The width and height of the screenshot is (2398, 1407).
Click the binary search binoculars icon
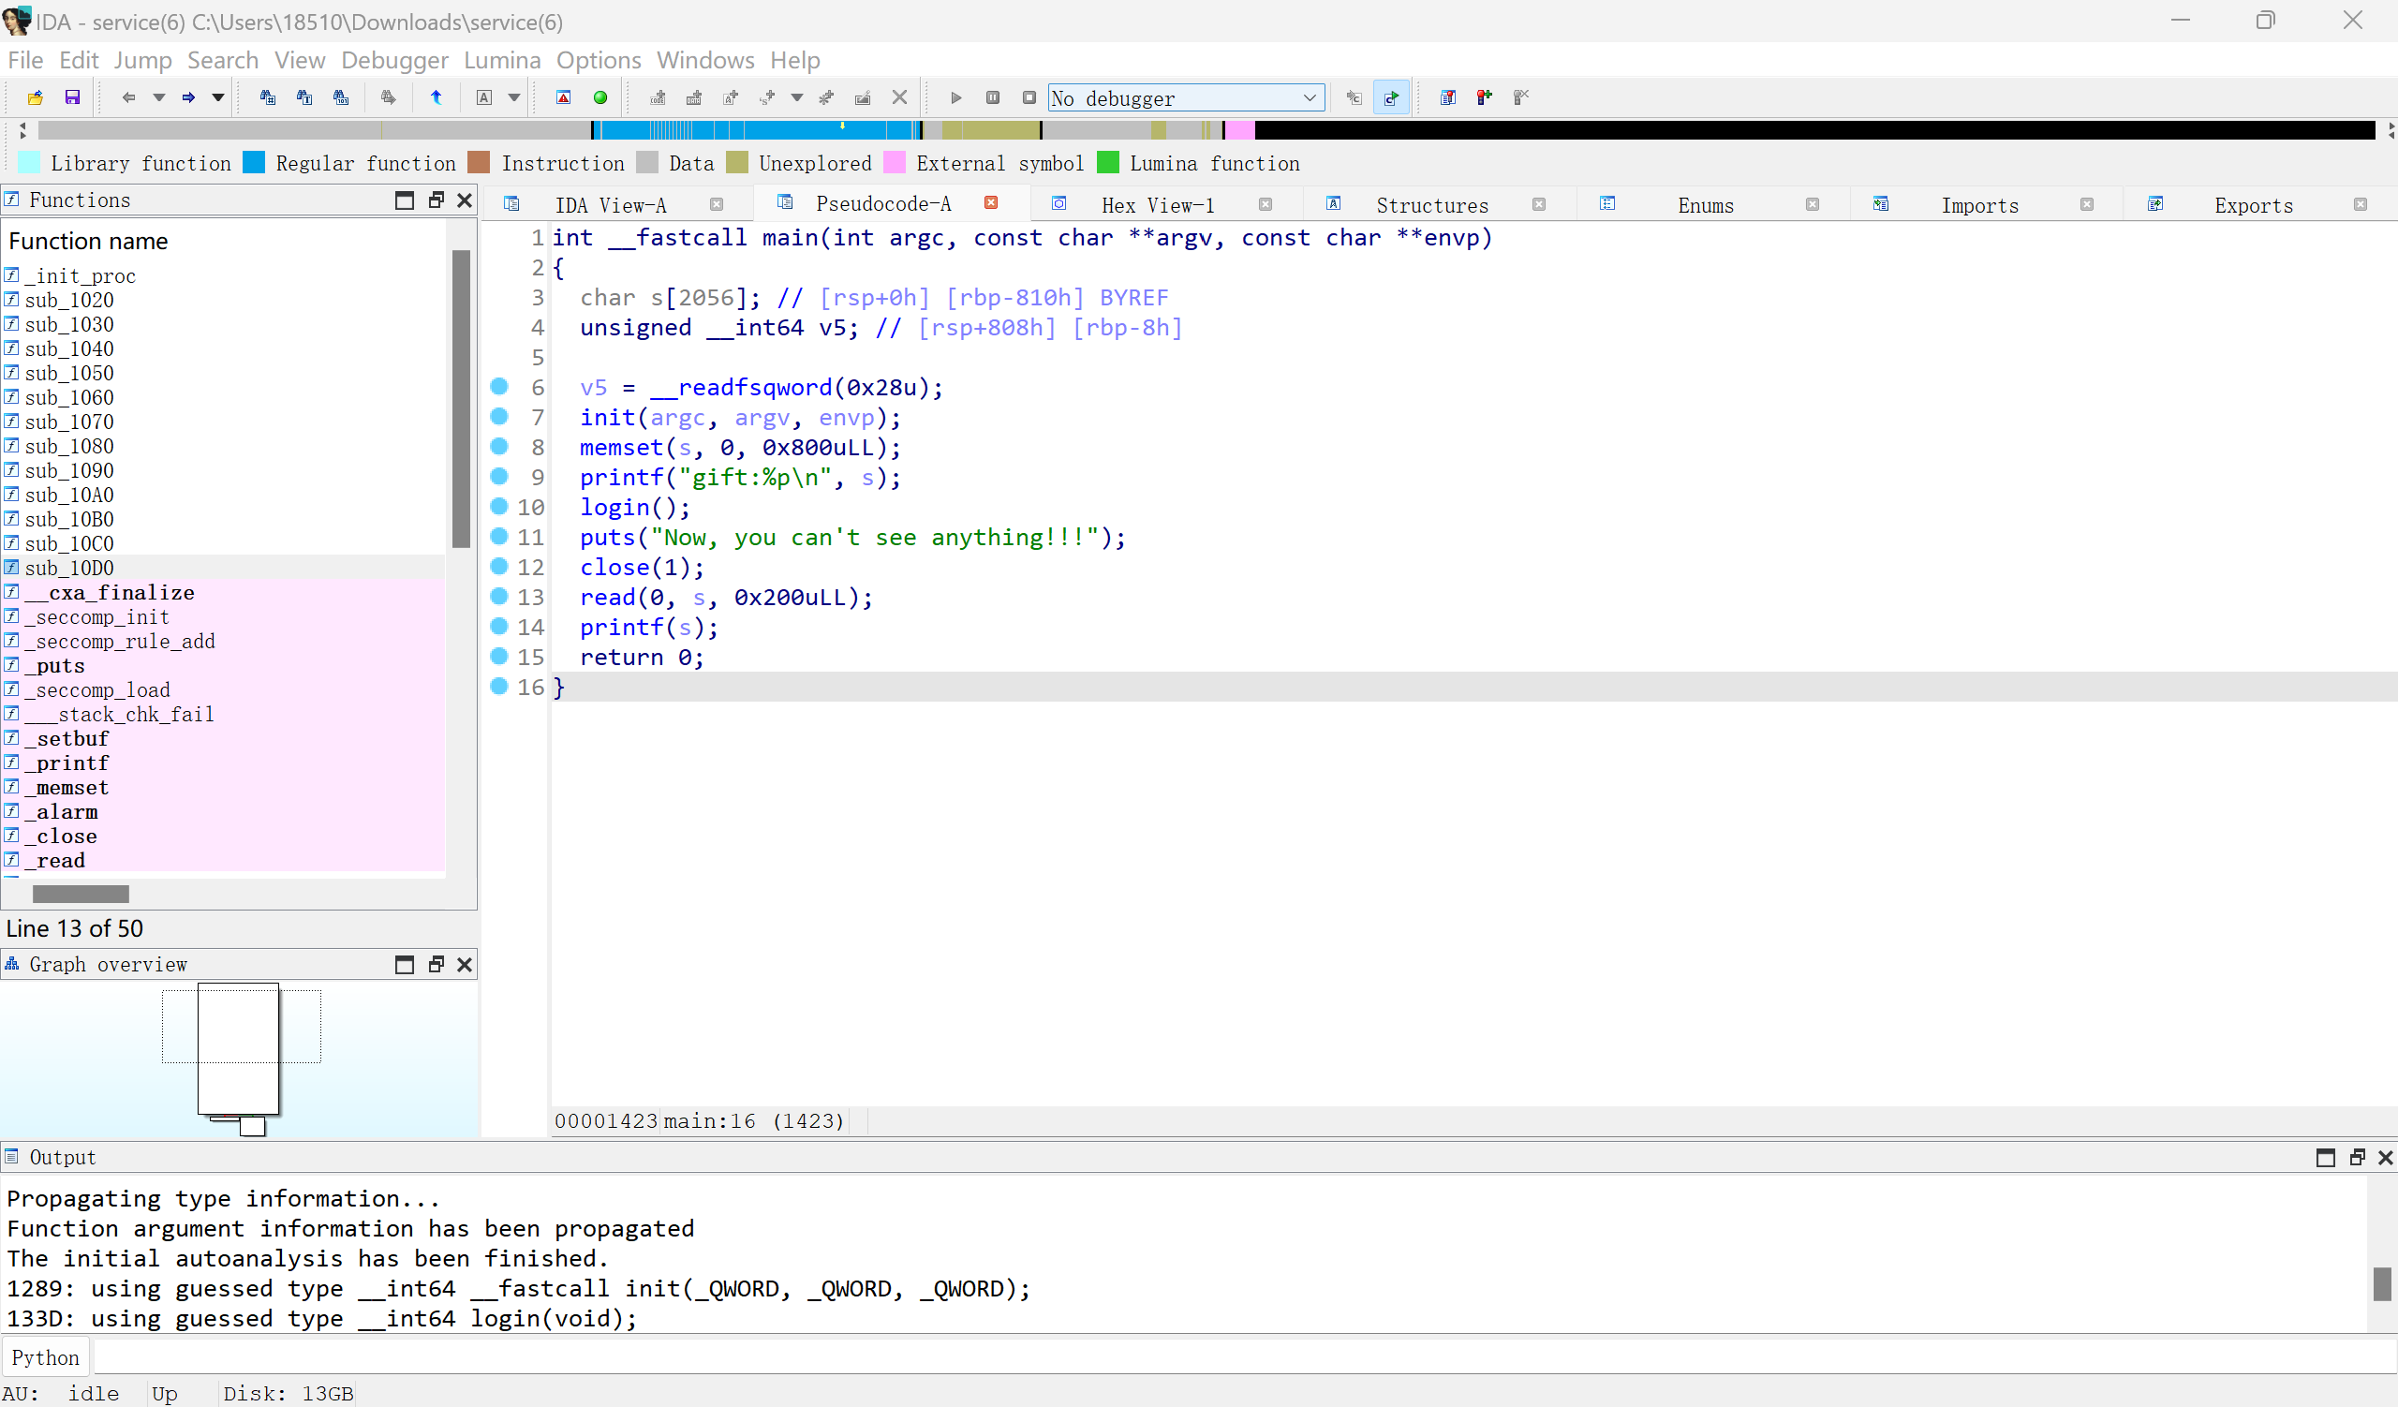(341, 97)
